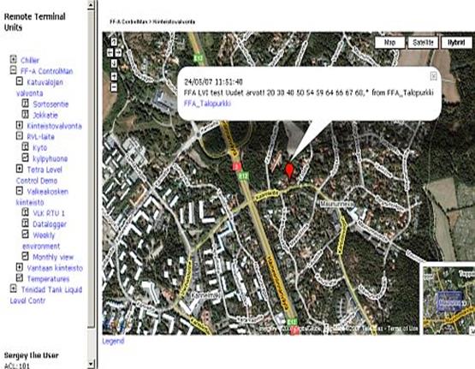Click the sidebar vertical scrollbar thumb
The width and height of the screenshot is (475, 369).
[x=92, y=168]
